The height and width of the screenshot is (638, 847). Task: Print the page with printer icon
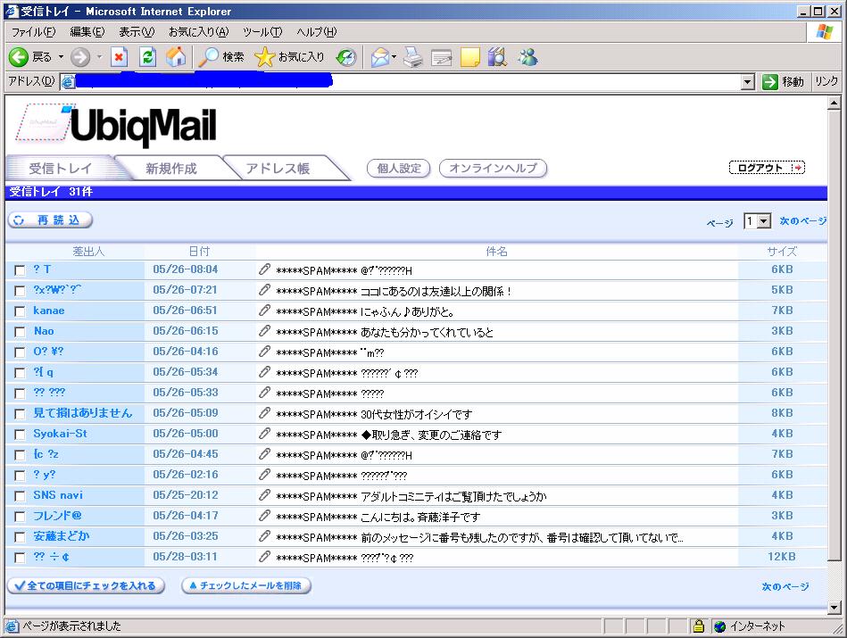click(413, 57)
